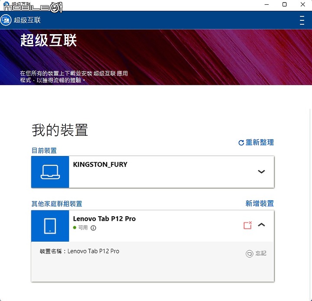Open the hamburger menu in the blue header
The width and height of the screenshot is (312, 301).
[302, 20]
